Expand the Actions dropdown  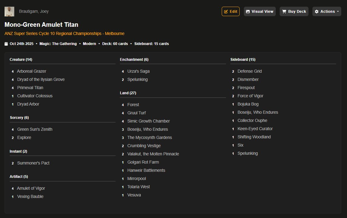point(327,12)
